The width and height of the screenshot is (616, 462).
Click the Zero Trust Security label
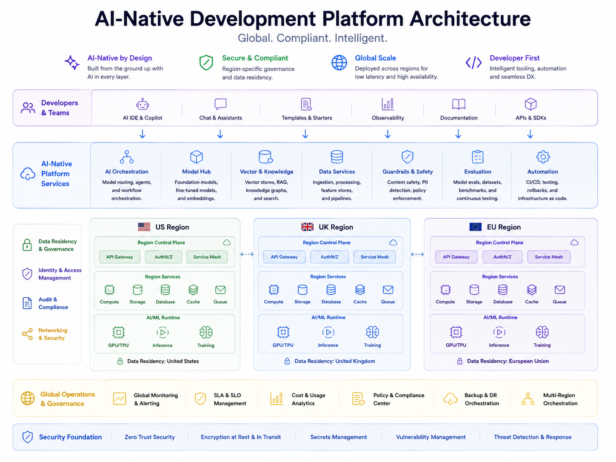click(x=150, y=437)
